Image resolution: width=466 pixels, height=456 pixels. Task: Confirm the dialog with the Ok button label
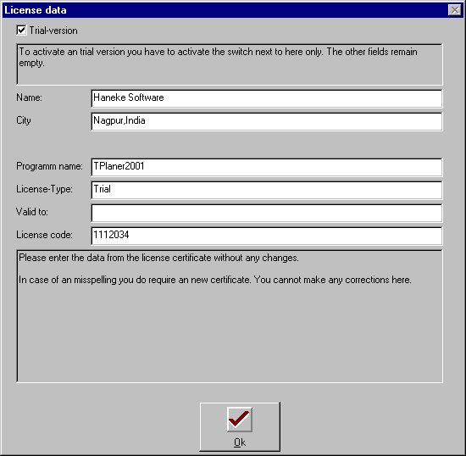pos(240,442)
